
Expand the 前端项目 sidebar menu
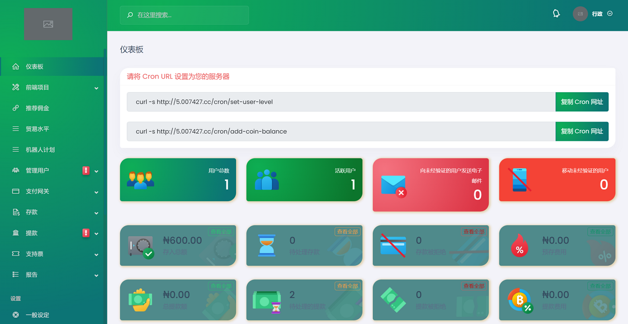(x=96, y=88)
